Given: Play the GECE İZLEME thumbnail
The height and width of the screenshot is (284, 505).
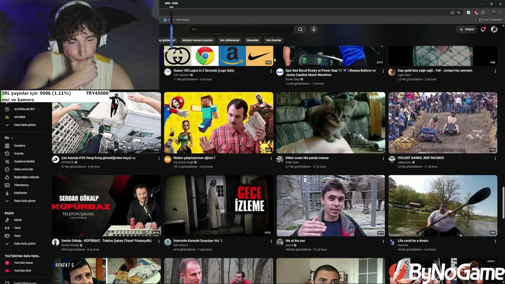Looking at the screenshot, I should click(219, 206).
